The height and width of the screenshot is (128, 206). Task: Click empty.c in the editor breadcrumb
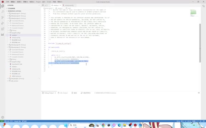(x=60, y=8)
